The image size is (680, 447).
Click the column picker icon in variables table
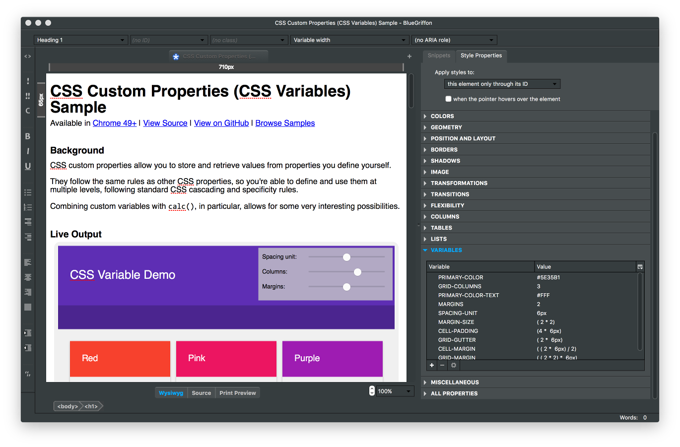tap(640, 267)
